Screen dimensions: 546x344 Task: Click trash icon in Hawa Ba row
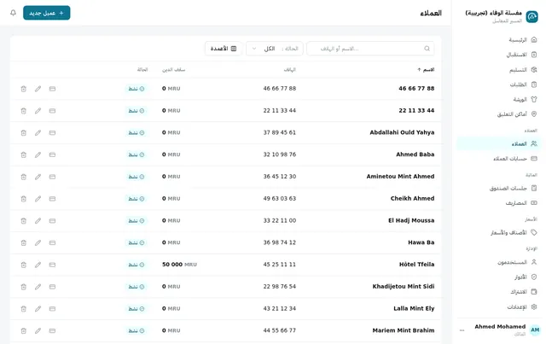coord(23,242)
